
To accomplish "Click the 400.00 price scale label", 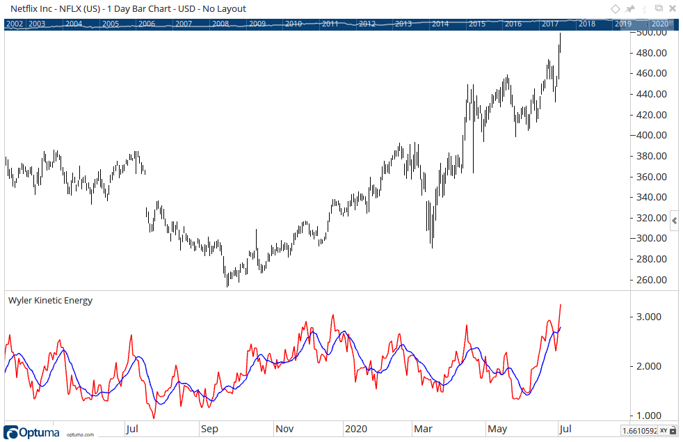I will click(652, 135).
